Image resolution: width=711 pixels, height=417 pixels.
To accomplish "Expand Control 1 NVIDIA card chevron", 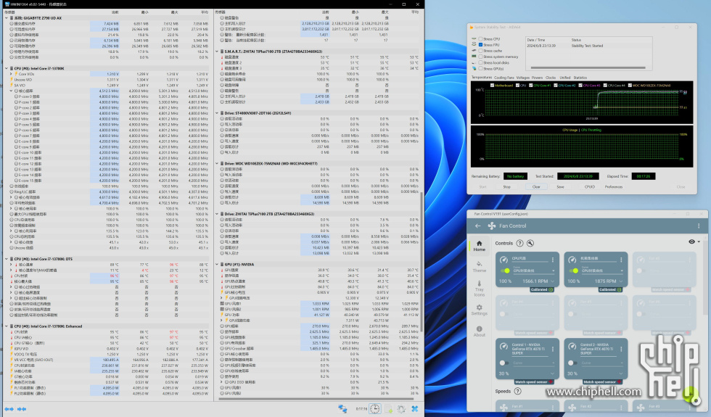I will (x=552, y=373).
